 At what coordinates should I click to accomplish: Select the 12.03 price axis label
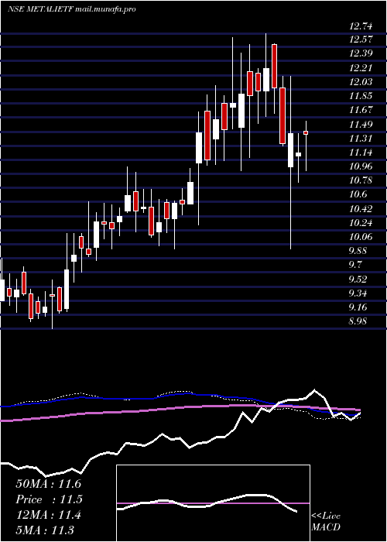pos(361,82)
